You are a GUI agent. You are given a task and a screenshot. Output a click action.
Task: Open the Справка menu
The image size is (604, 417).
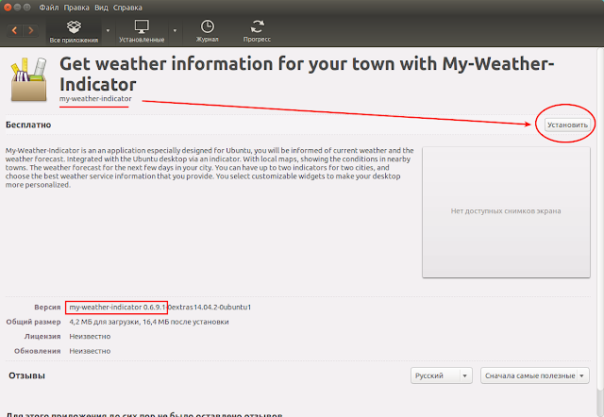(127, 8)
